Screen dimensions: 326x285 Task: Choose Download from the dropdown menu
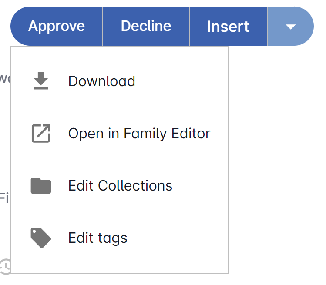pos(101,81)
